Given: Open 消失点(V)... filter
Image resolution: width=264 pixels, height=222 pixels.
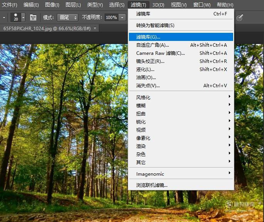Looking at the screenshot, I should click(181, 86).
